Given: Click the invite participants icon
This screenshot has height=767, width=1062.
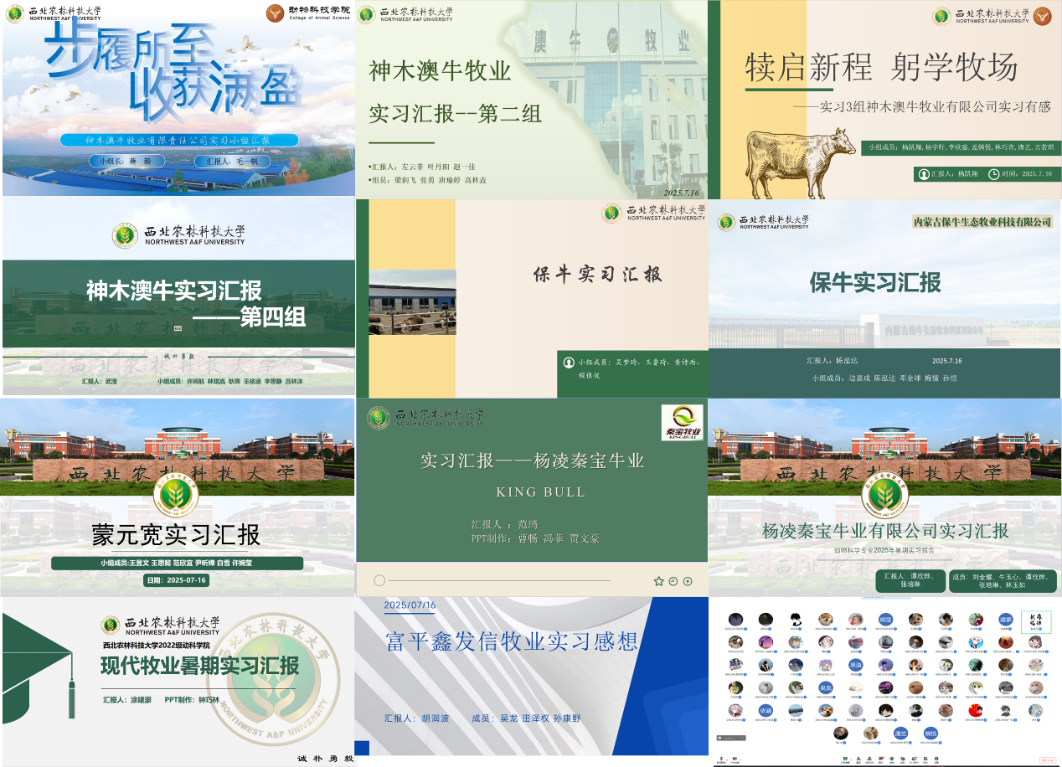Looking at the screenshot, I should pyautogui.click(x=858, y=759).
